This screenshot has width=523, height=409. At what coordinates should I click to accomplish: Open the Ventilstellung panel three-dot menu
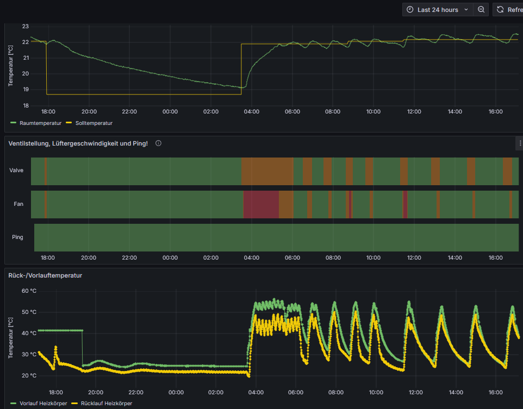pos(520,143)
